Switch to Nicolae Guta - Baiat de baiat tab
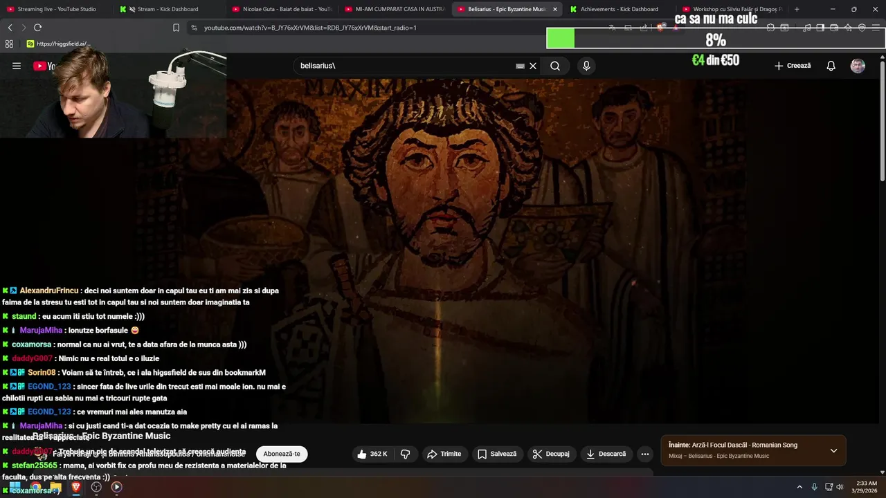Viewport: 886px width, 498px height. tap(282, 9)
